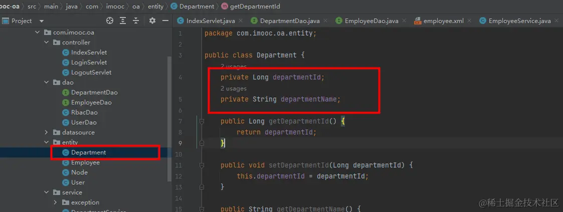This screenshot has height=212, width=563.
Task: Switch to DepartmentDao.java tab
Action: 290,21
